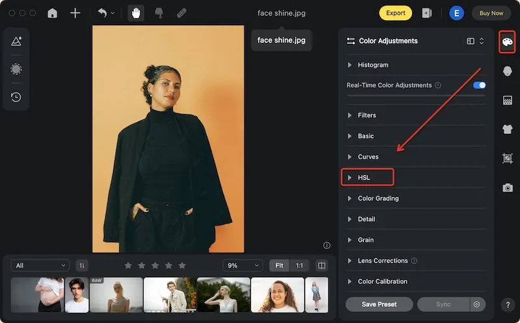Open the image info icon near the photo
This screenshot has height=323, width=520.
[x=327, y=246]
